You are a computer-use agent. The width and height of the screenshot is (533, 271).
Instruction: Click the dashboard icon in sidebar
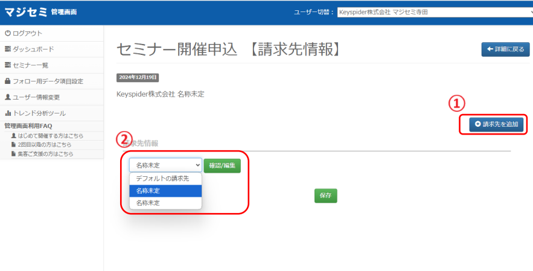tap(7, 49)
